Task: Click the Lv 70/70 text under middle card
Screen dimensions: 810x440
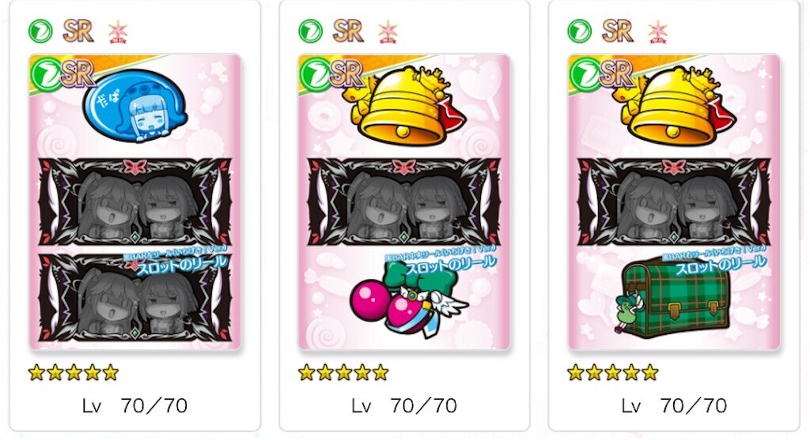Action: [404, 406]
